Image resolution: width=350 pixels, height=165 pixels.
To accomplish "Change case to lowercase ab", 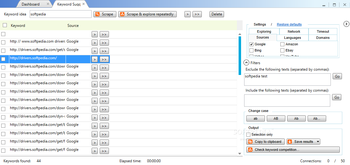I will coord(256,118).
